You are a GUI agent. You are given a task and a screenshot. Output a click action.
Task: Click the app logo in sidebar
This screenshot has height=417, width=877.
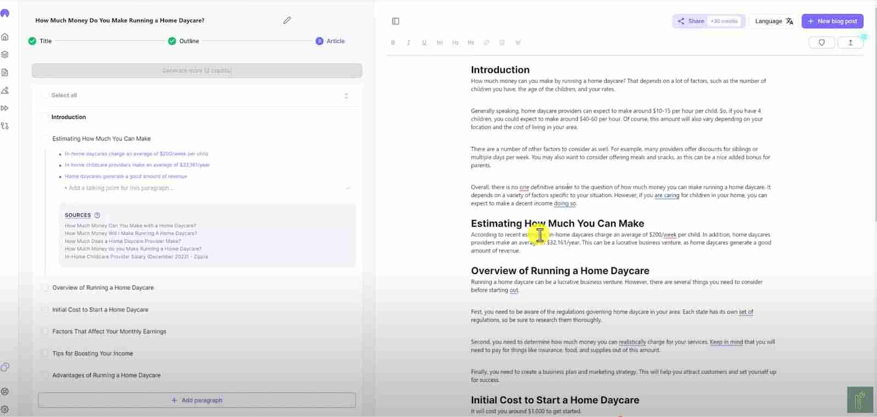tap(5, 13)
